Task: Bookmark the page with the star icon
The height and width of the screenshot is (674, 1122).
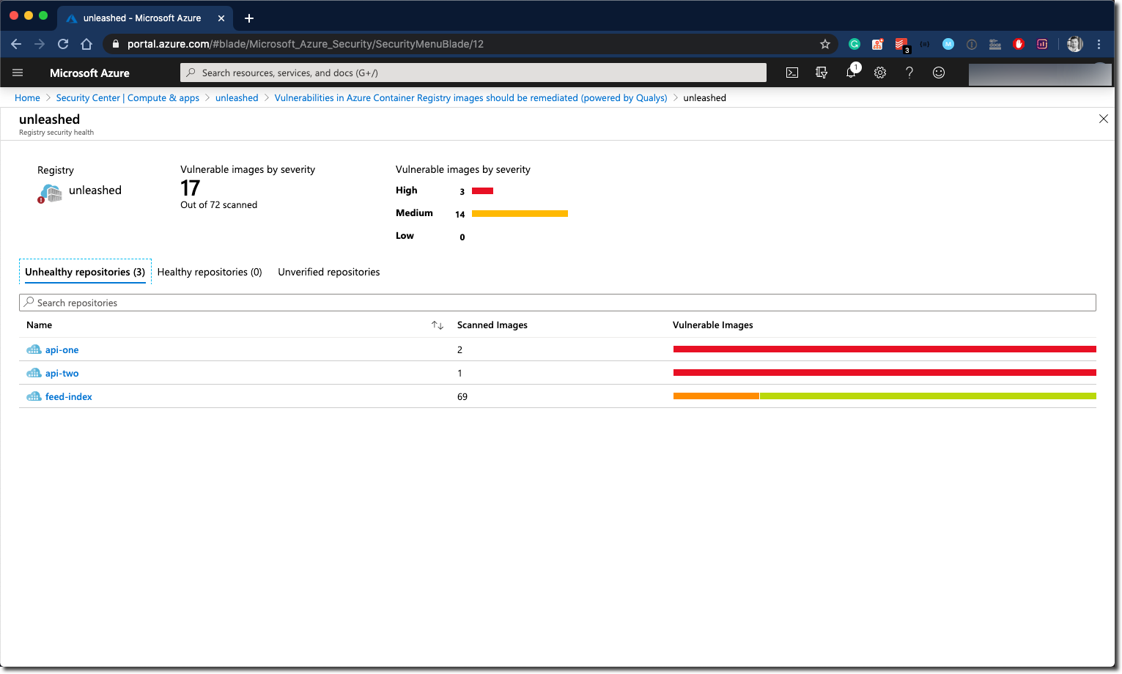Action: (x=825, y=44)
